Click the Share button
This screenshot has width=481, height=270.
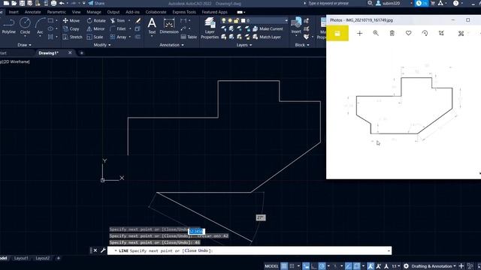(x=97, y=3)
